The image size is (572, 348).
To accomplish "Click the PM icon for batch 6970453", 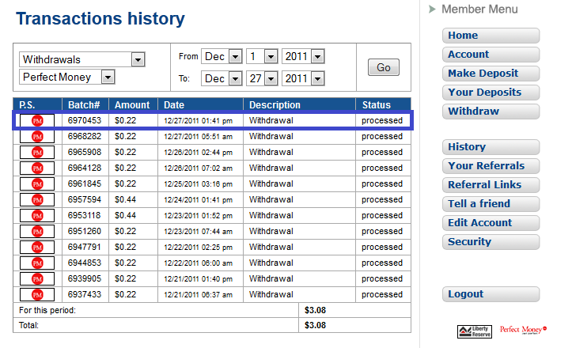I will click(37, 121).
